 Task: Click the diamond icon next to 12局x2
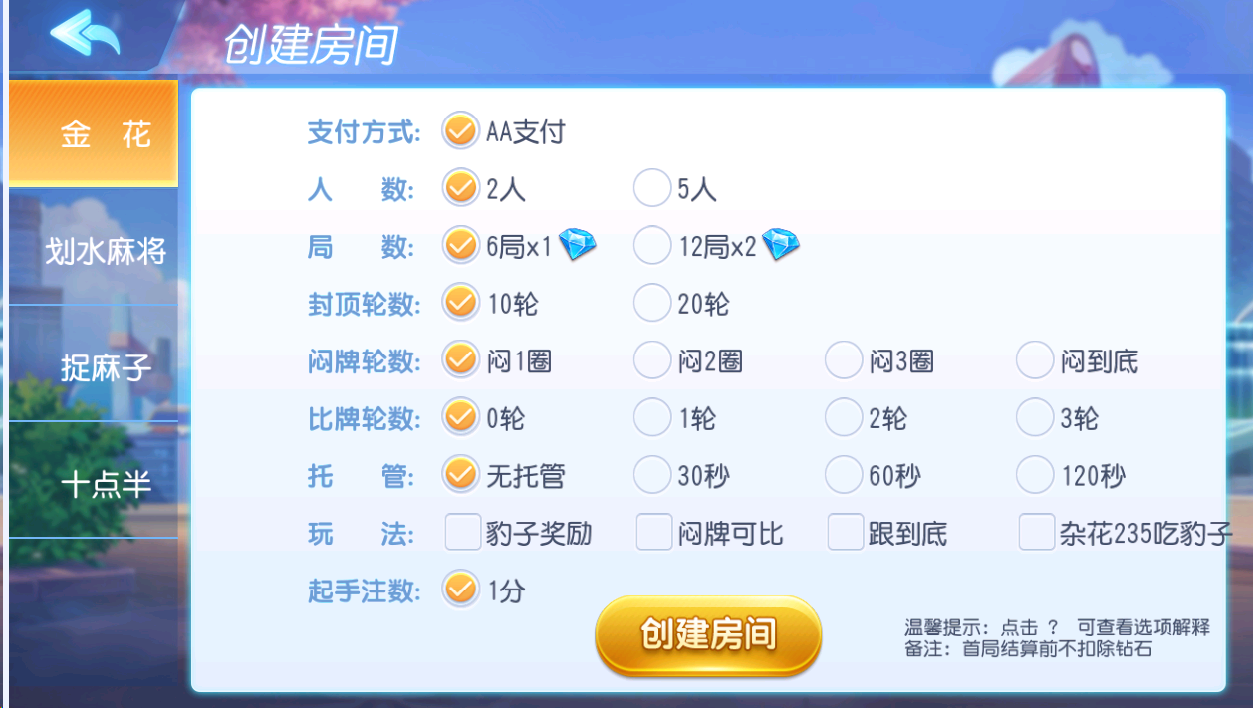click(x=781, y=244)
